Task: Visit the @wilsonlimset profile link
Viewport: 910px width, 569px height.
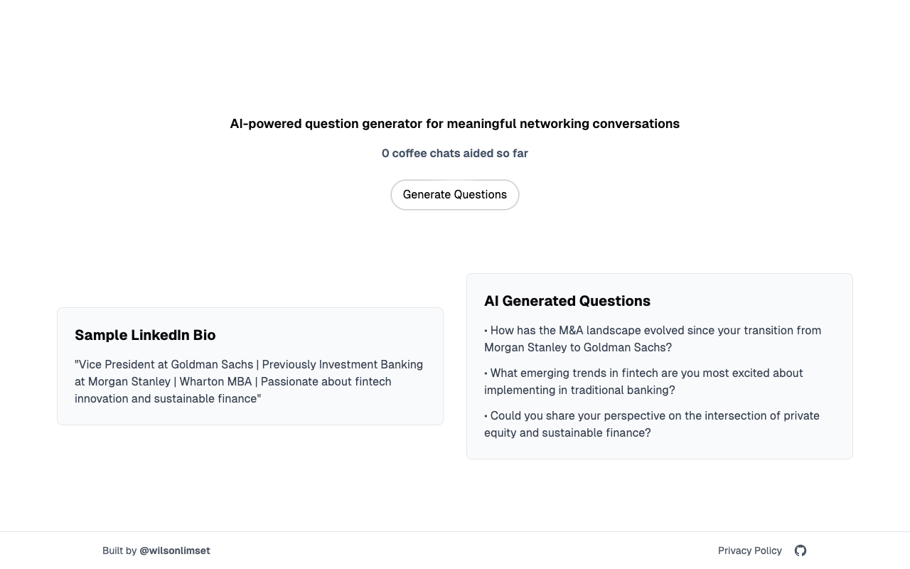Action: tap(175, 551)
